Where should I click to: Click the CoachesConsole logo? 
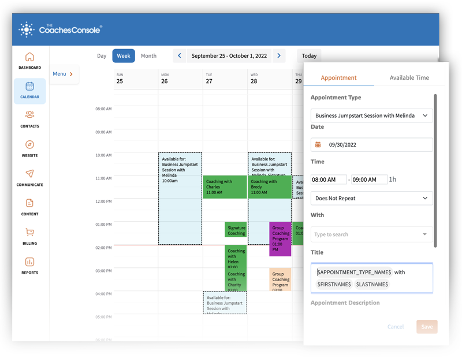click(x=61, y=29)
